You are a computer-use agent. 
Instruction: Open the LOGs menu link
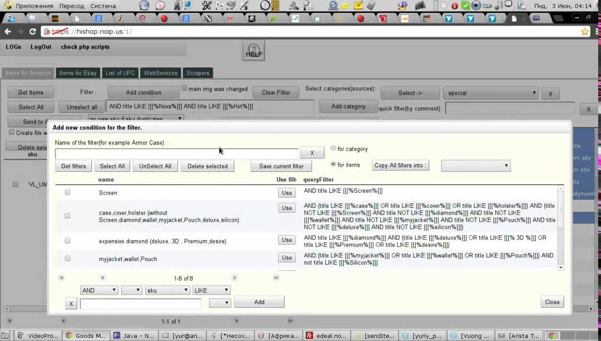13,47
